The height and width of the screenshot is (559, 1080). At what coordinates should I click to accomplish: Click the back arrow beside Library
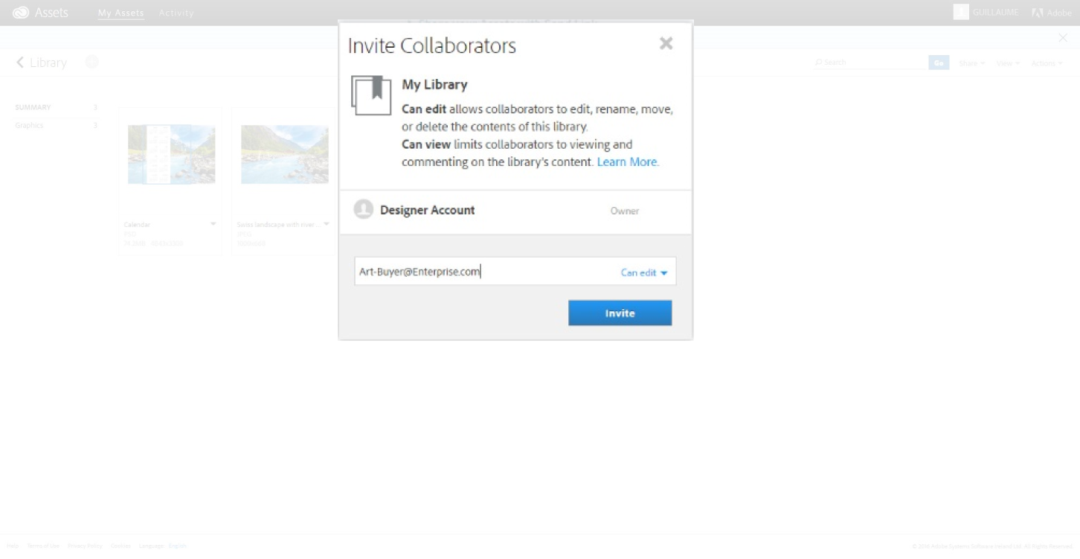(20, 63)
